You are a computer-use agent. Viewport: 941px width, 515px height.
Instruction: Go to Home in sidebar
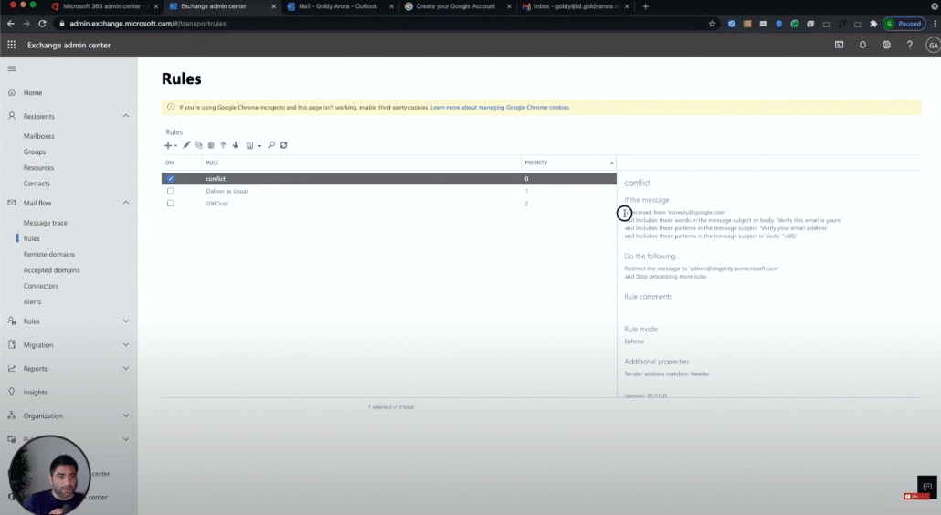(32, 93)
